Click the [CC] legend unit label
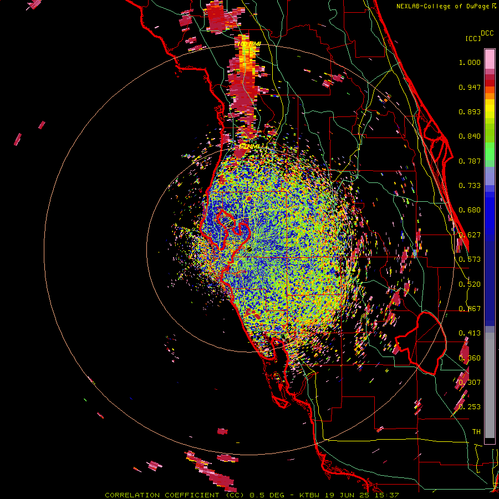The width and height of the screenshot is (499, 499). [x=473, y=38]
